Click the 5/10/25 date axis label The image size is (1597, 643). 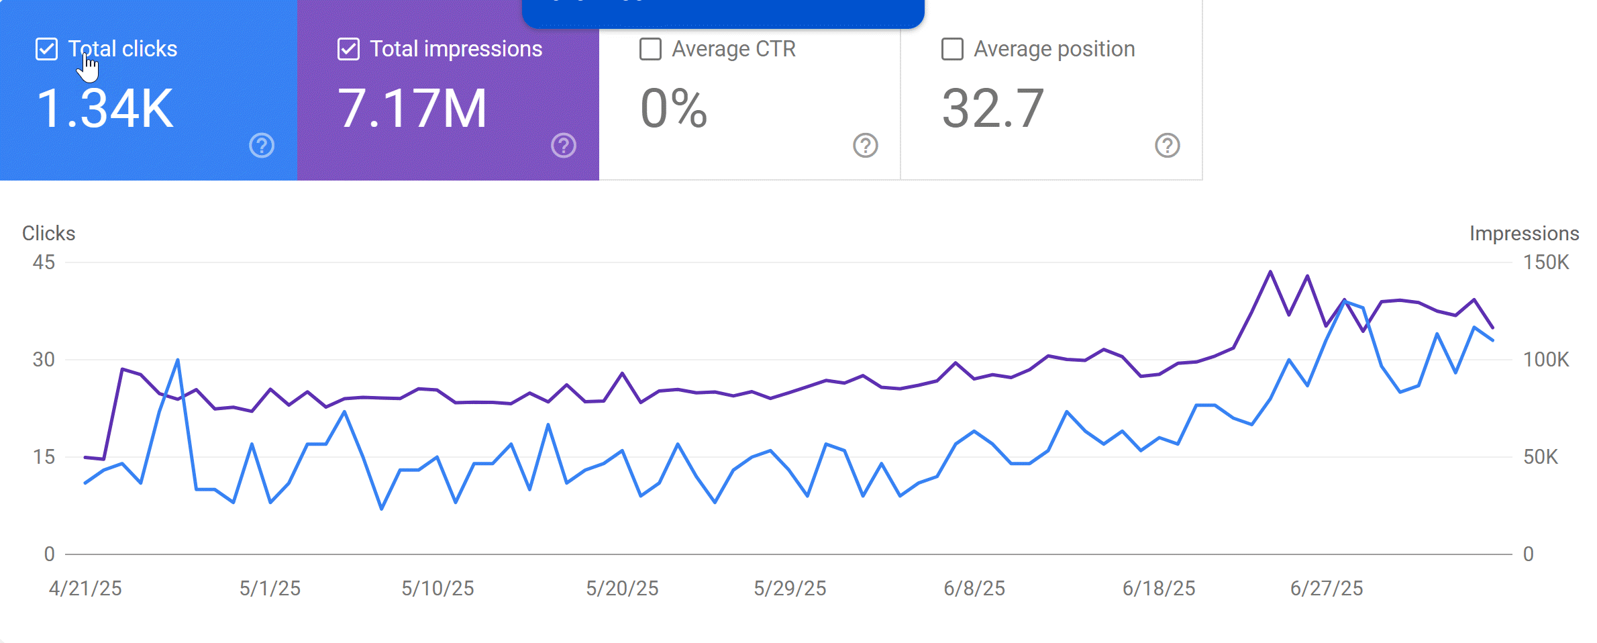(437, 589)
